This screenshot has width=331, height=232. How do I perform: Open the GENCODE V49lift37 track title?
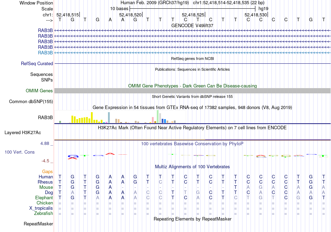(192, 25)
